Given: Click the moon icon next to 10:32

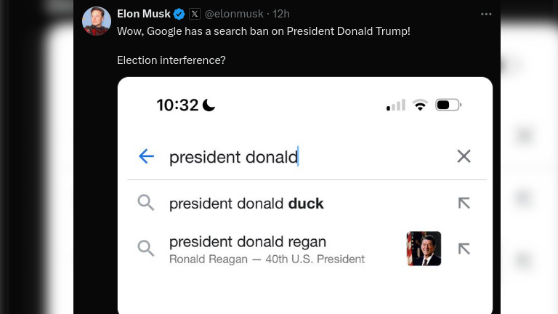Looking at the screenshot, I should [209, 105].
